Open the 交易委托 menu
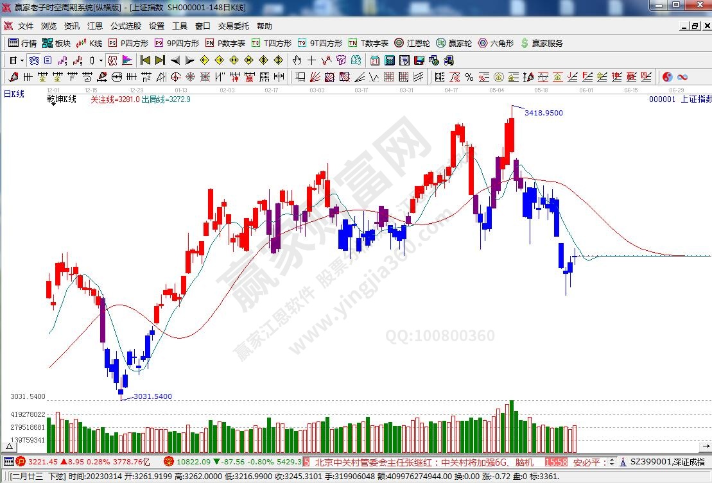Screen dimensions: 712x483 pyautogui.click(x=233, y=26)
